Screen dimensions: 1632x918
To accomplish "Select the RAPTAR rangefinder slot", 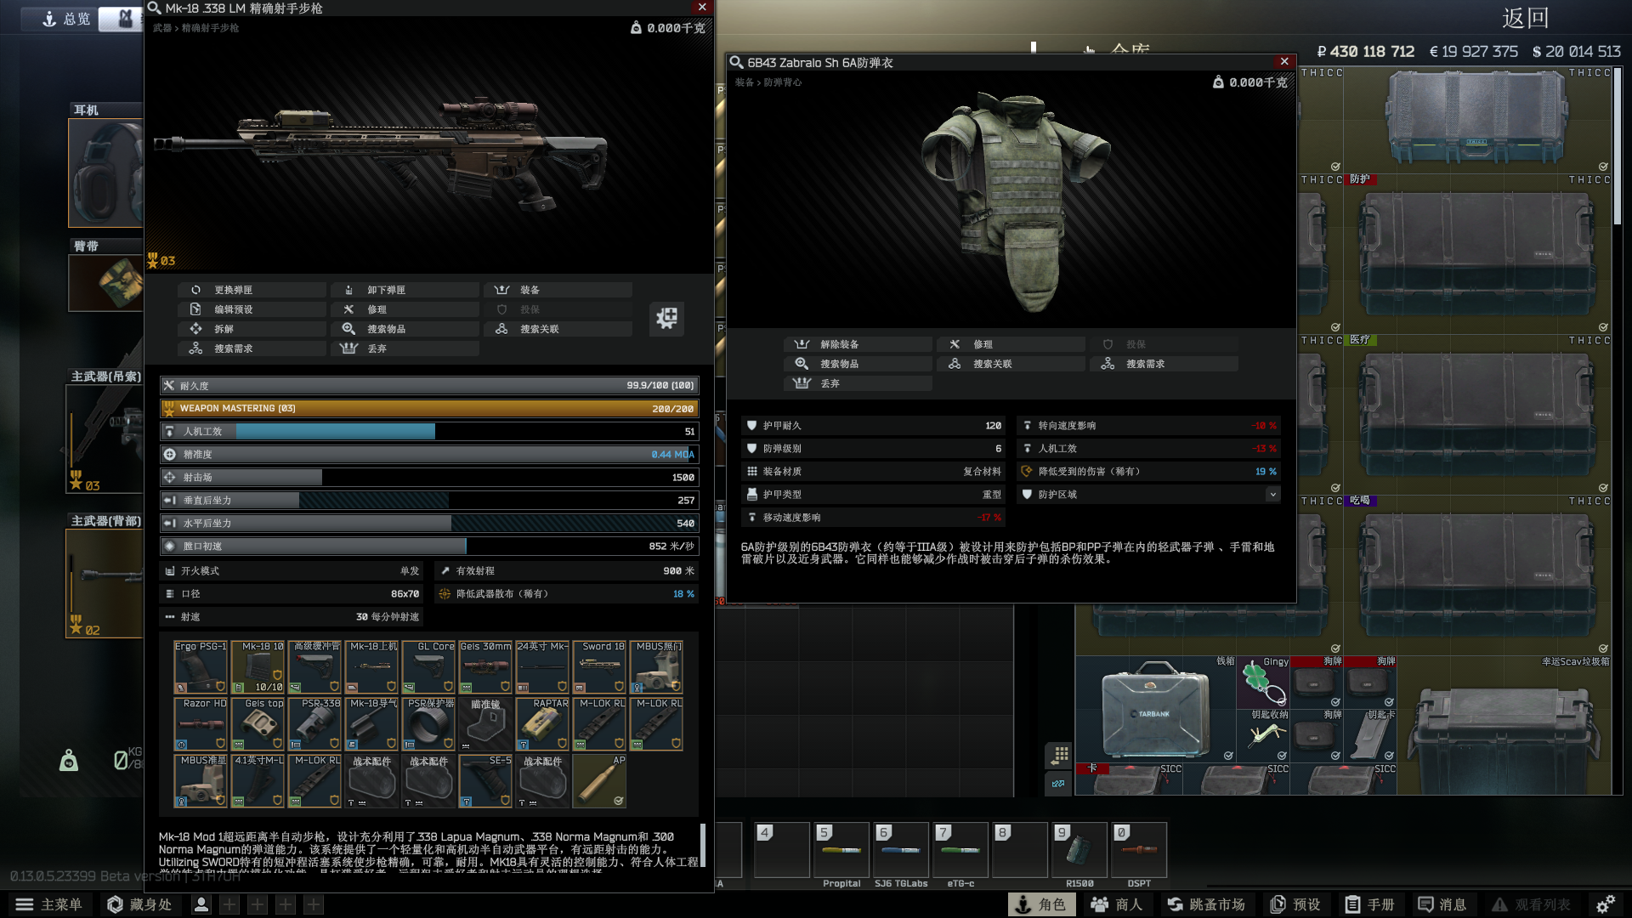I will click(542, 724).
